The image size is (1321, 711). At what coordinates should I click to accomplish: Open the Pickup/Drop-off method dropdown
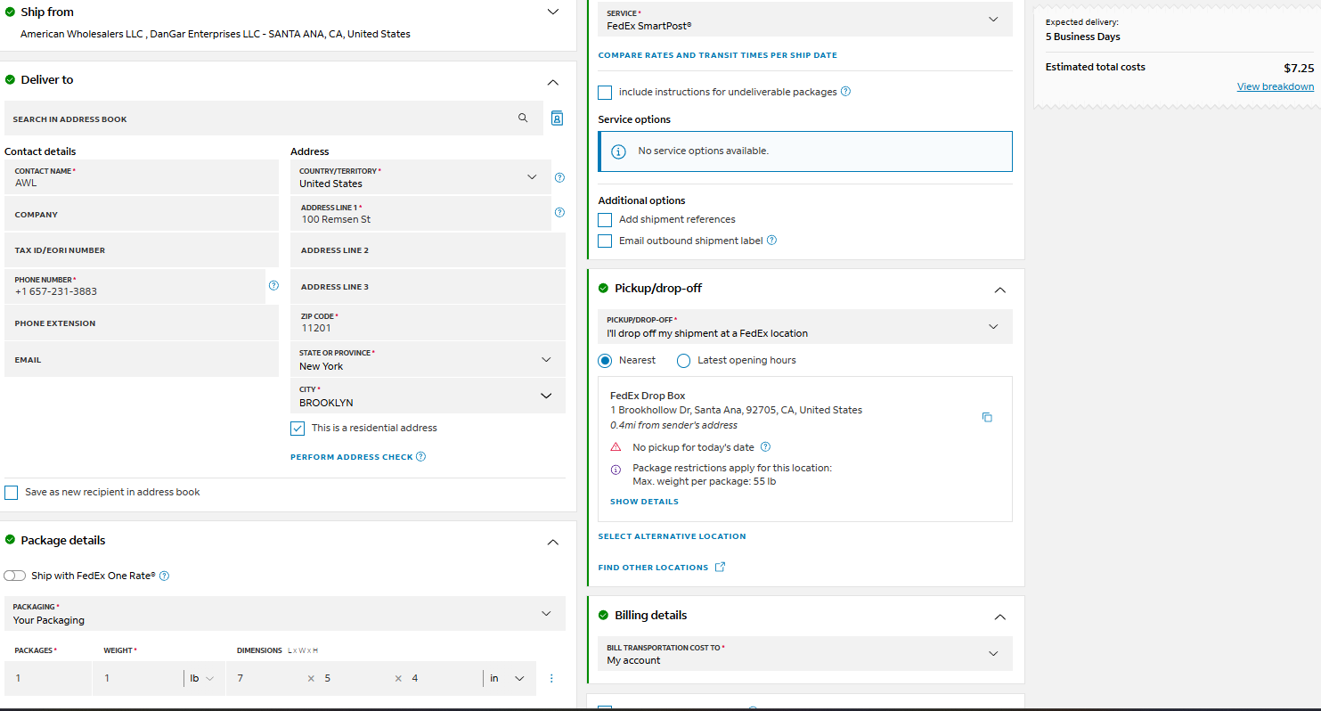coord(805,326)
